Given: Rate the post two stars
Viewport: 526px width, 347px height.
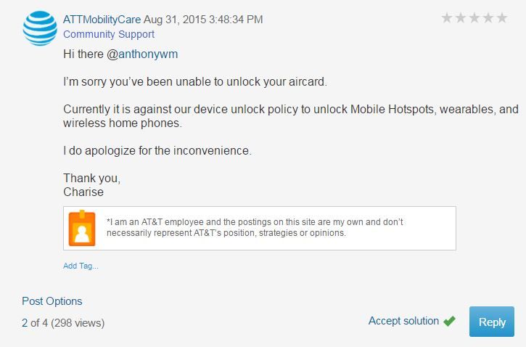Looking at the screenshot, I should 461,18.
